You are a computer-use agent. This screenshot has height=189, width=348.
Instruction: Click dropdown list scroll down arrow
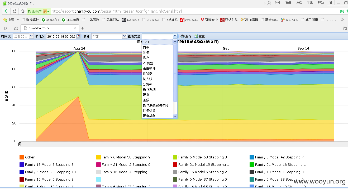[x=175, y=116]
